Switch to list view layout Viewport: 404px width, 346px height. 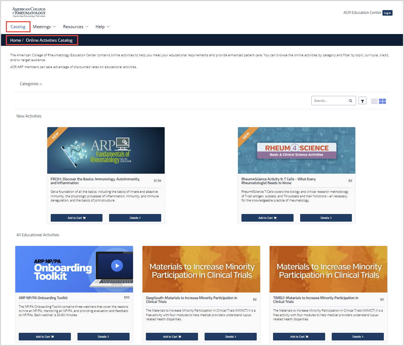pos(374,101)
